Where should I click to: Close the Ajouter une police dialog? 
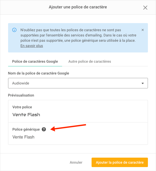click(145, 8)
